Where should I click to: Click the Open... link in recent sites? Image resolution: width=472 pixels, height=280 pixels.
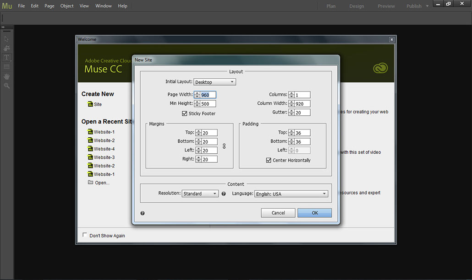(x=102, y=183)
